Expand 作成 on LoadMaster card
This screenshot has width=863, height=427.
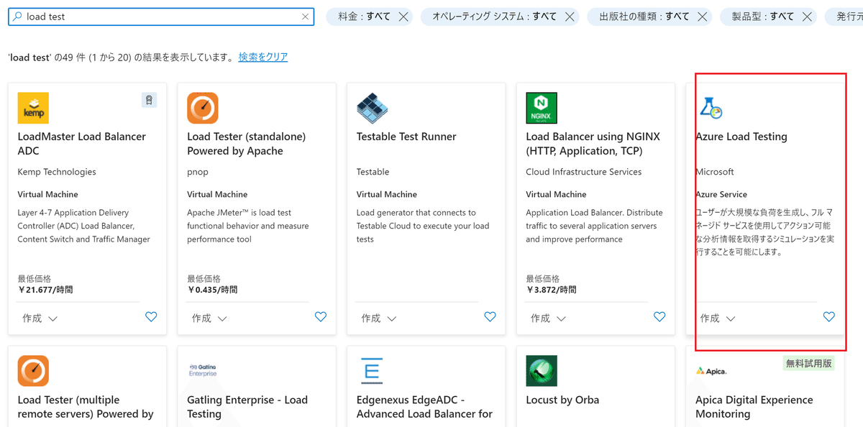point(40,318)
